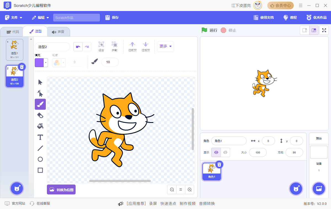The image size is (331, 209).
Task: Switch to the 造型 tab
Action: (36, 31)
